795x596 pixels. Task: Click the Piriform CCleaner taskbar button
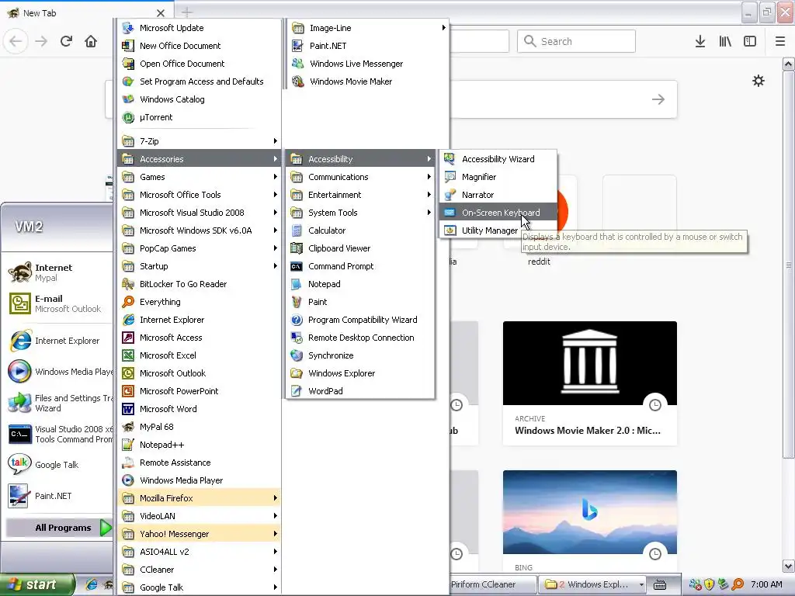tap(491, 584)
